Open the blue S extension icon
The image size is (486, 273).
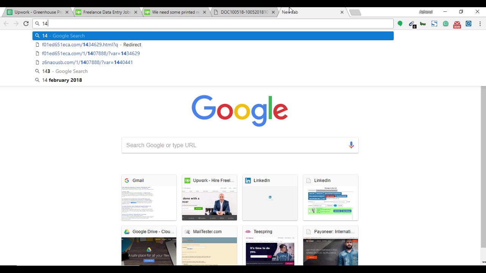[x=434, y=24]
